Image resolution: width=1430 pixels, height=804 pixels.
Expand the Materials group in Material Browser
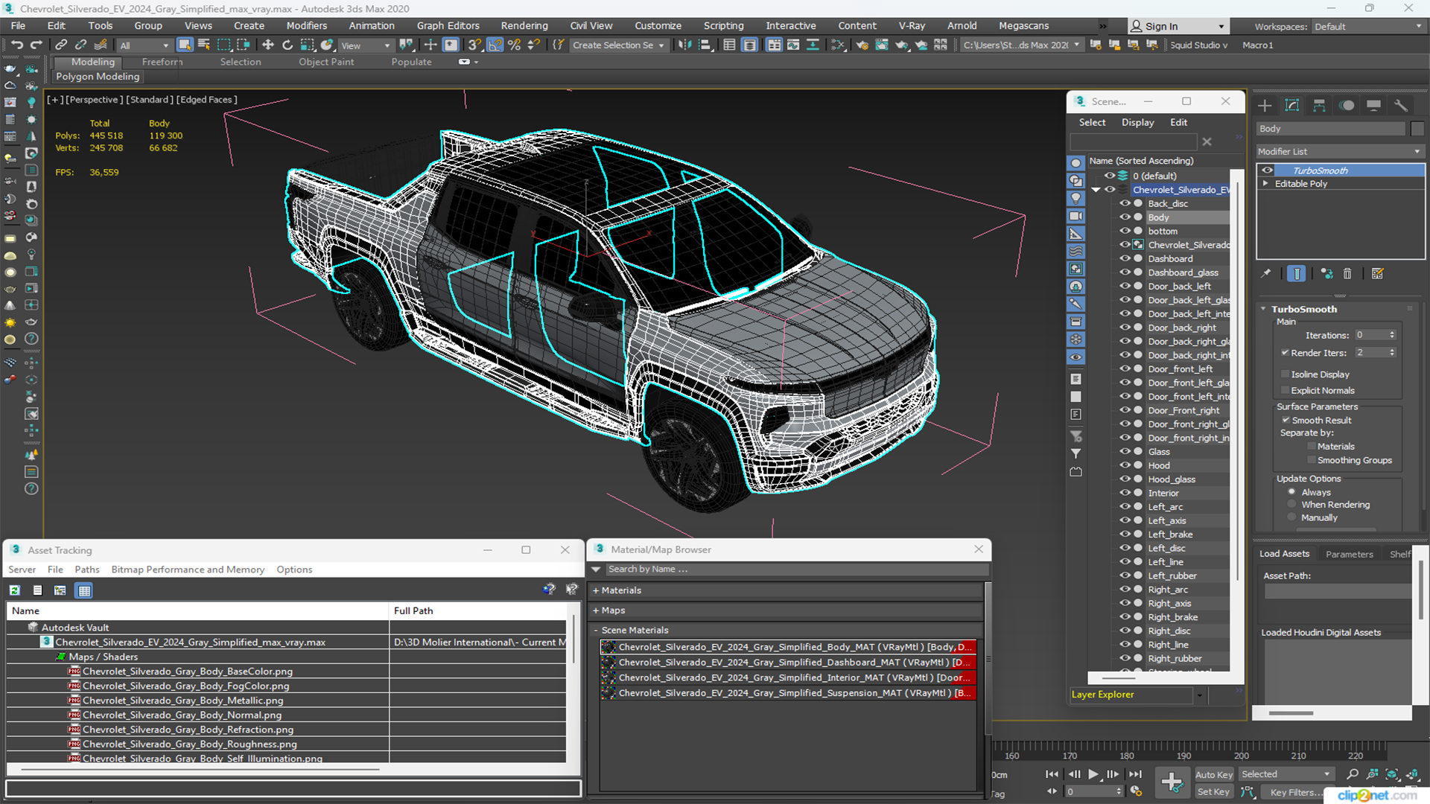point(596,590)
